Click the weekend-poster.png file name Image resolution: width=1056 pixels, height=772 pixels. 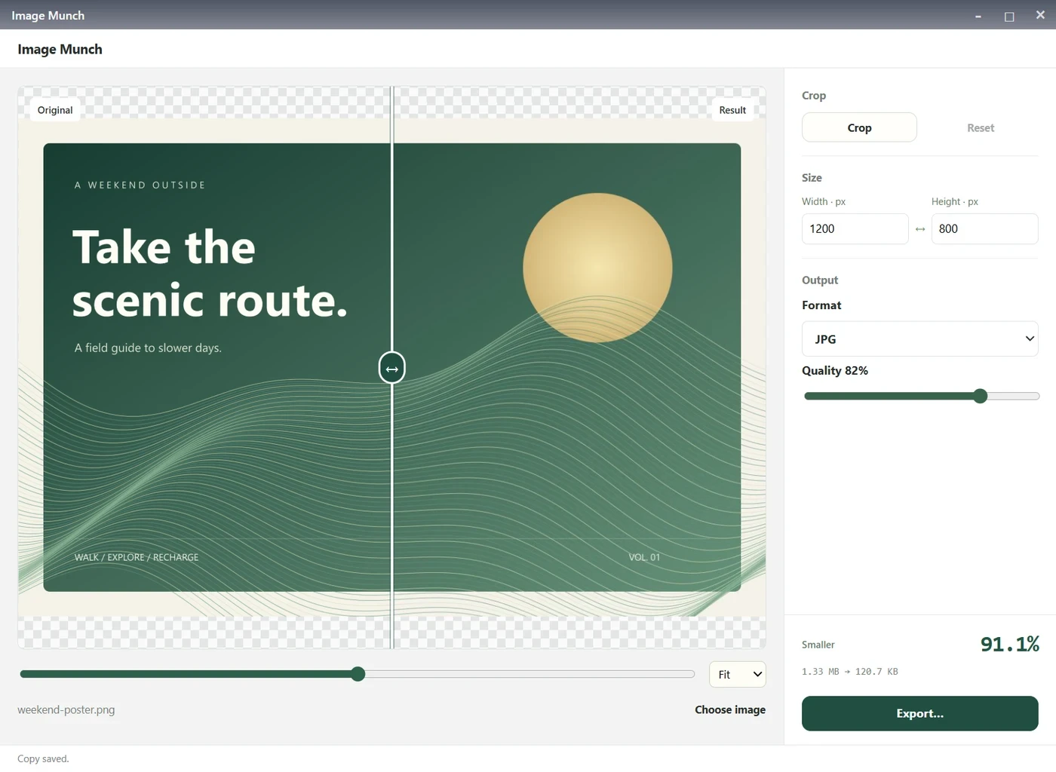coord(66,709)
